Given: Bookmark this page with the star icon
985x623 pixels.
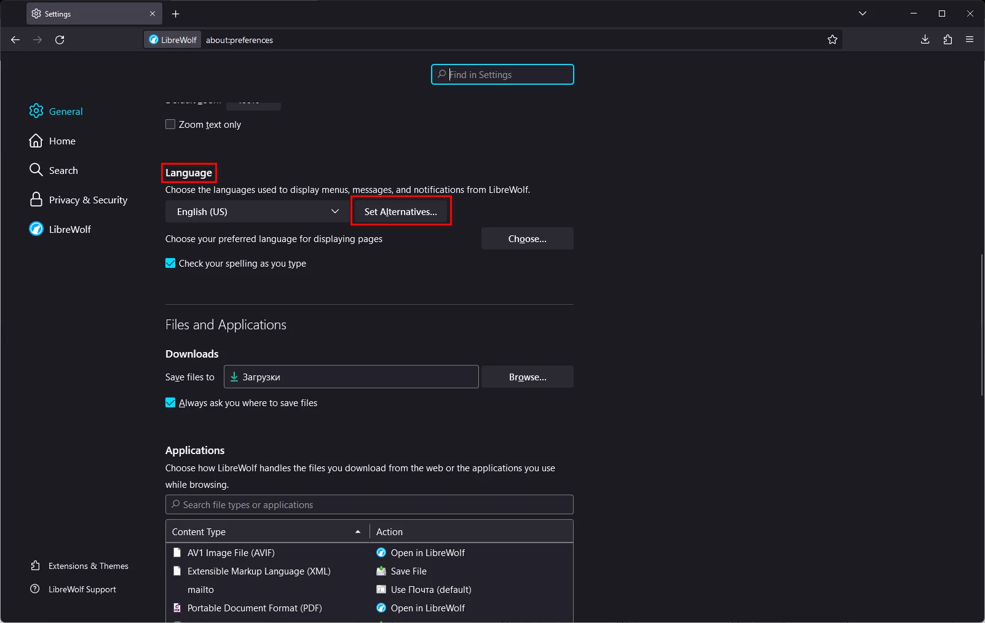Looking at the screenshot, I should pos(833,40).
